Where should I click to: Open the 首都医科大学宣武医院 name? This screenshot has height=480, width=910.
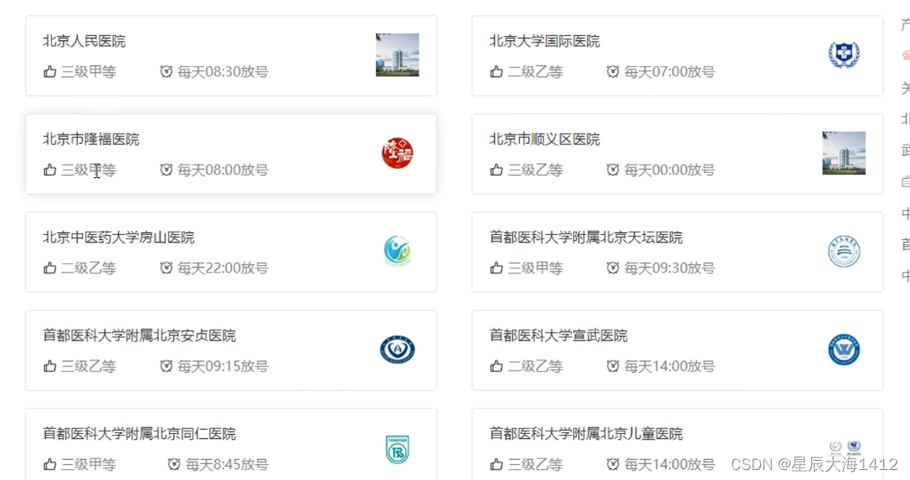pyautogui.click(x=559, y=335)
